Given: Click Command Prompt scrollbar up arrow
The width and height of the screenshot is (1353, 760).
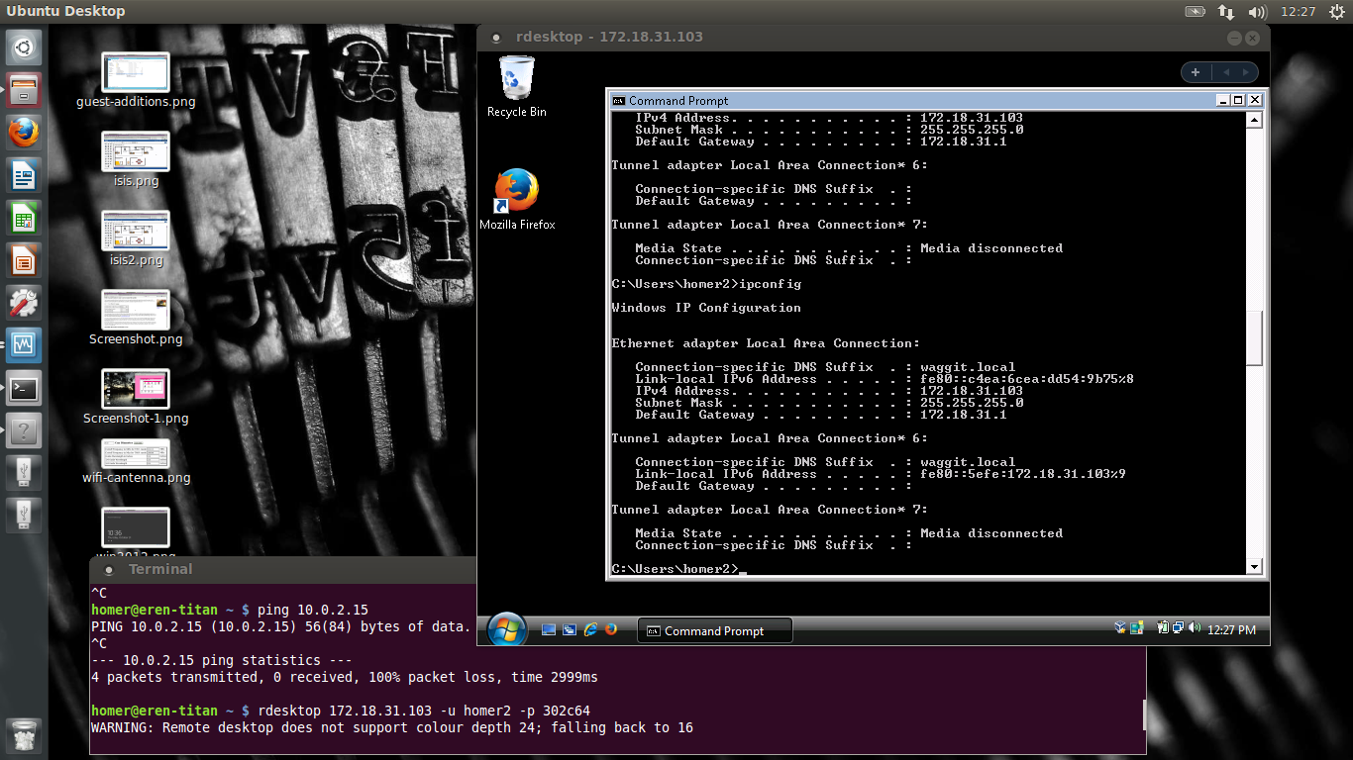Looking at the screenshot, I should (1254, 120).
